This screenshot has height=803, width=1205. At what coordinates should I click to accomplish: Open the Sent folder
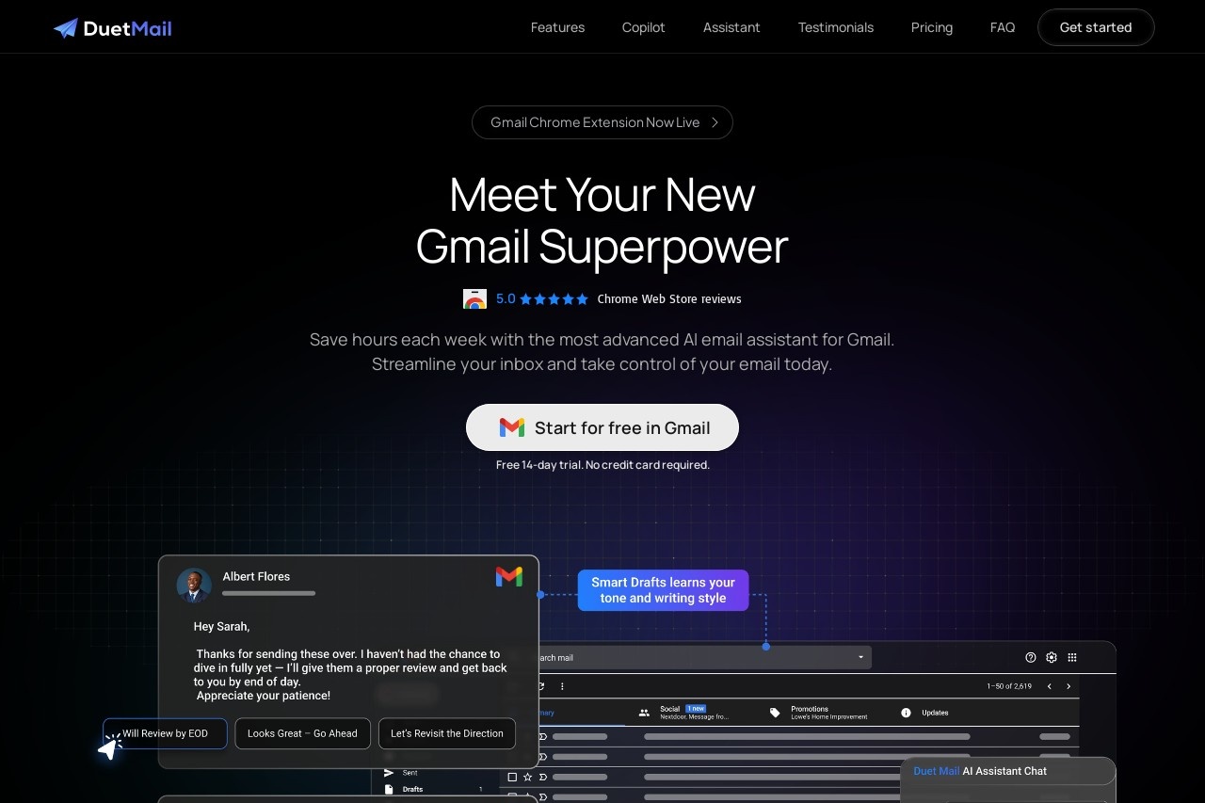pyautogui.click(x=410, y=773)
